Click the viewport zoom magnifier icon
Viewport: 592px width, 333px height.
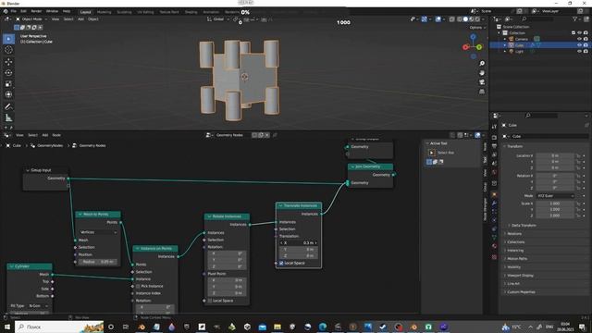(482, 64)
